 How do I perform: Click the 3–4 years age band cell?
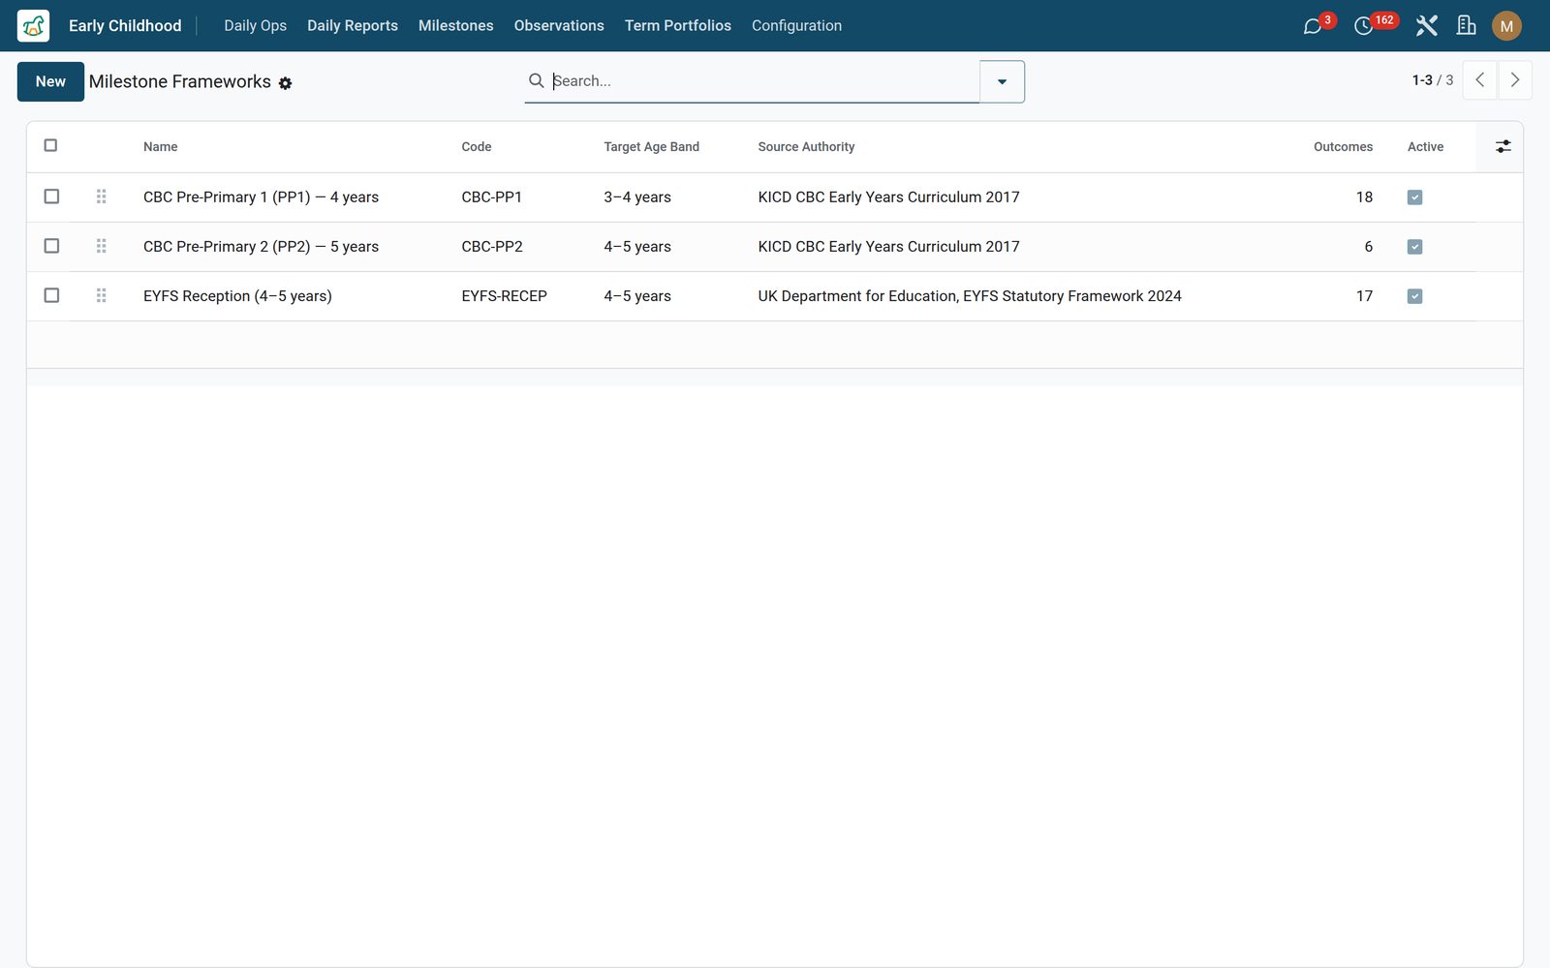tap(637, 197)
